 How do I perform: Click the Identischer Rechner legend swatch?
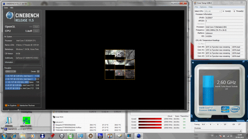pos(18,105)
